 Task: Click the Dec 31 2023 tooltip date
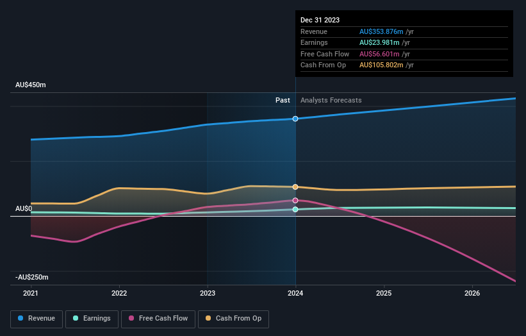tap(320, 20)
